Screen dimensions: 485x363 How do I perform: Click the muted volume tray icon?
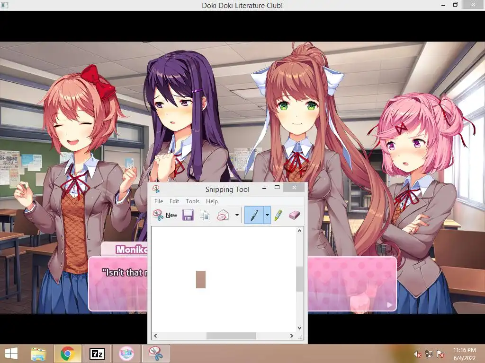[x=418, y=354]
